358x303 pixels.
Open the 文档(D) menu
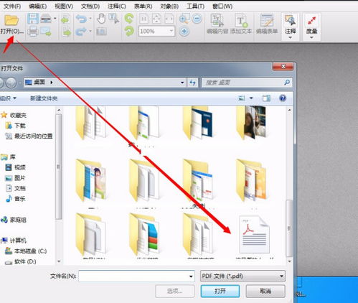coord(90,6)
